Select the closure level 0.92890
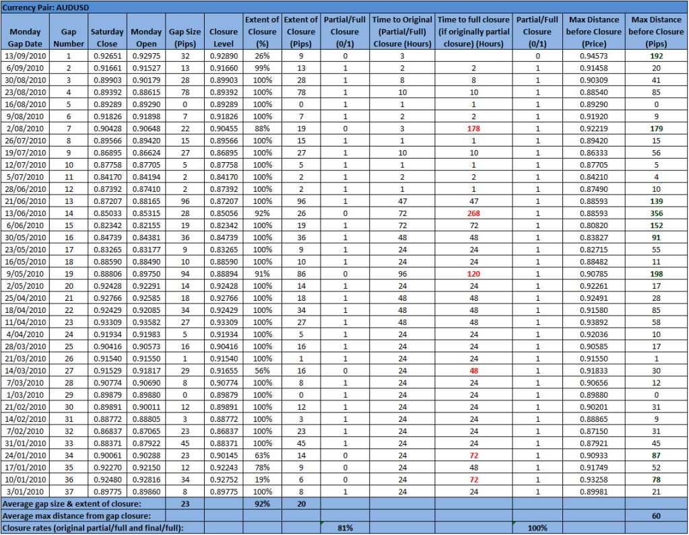The height and width of the screenshot is (535, 689). (224, 56)
